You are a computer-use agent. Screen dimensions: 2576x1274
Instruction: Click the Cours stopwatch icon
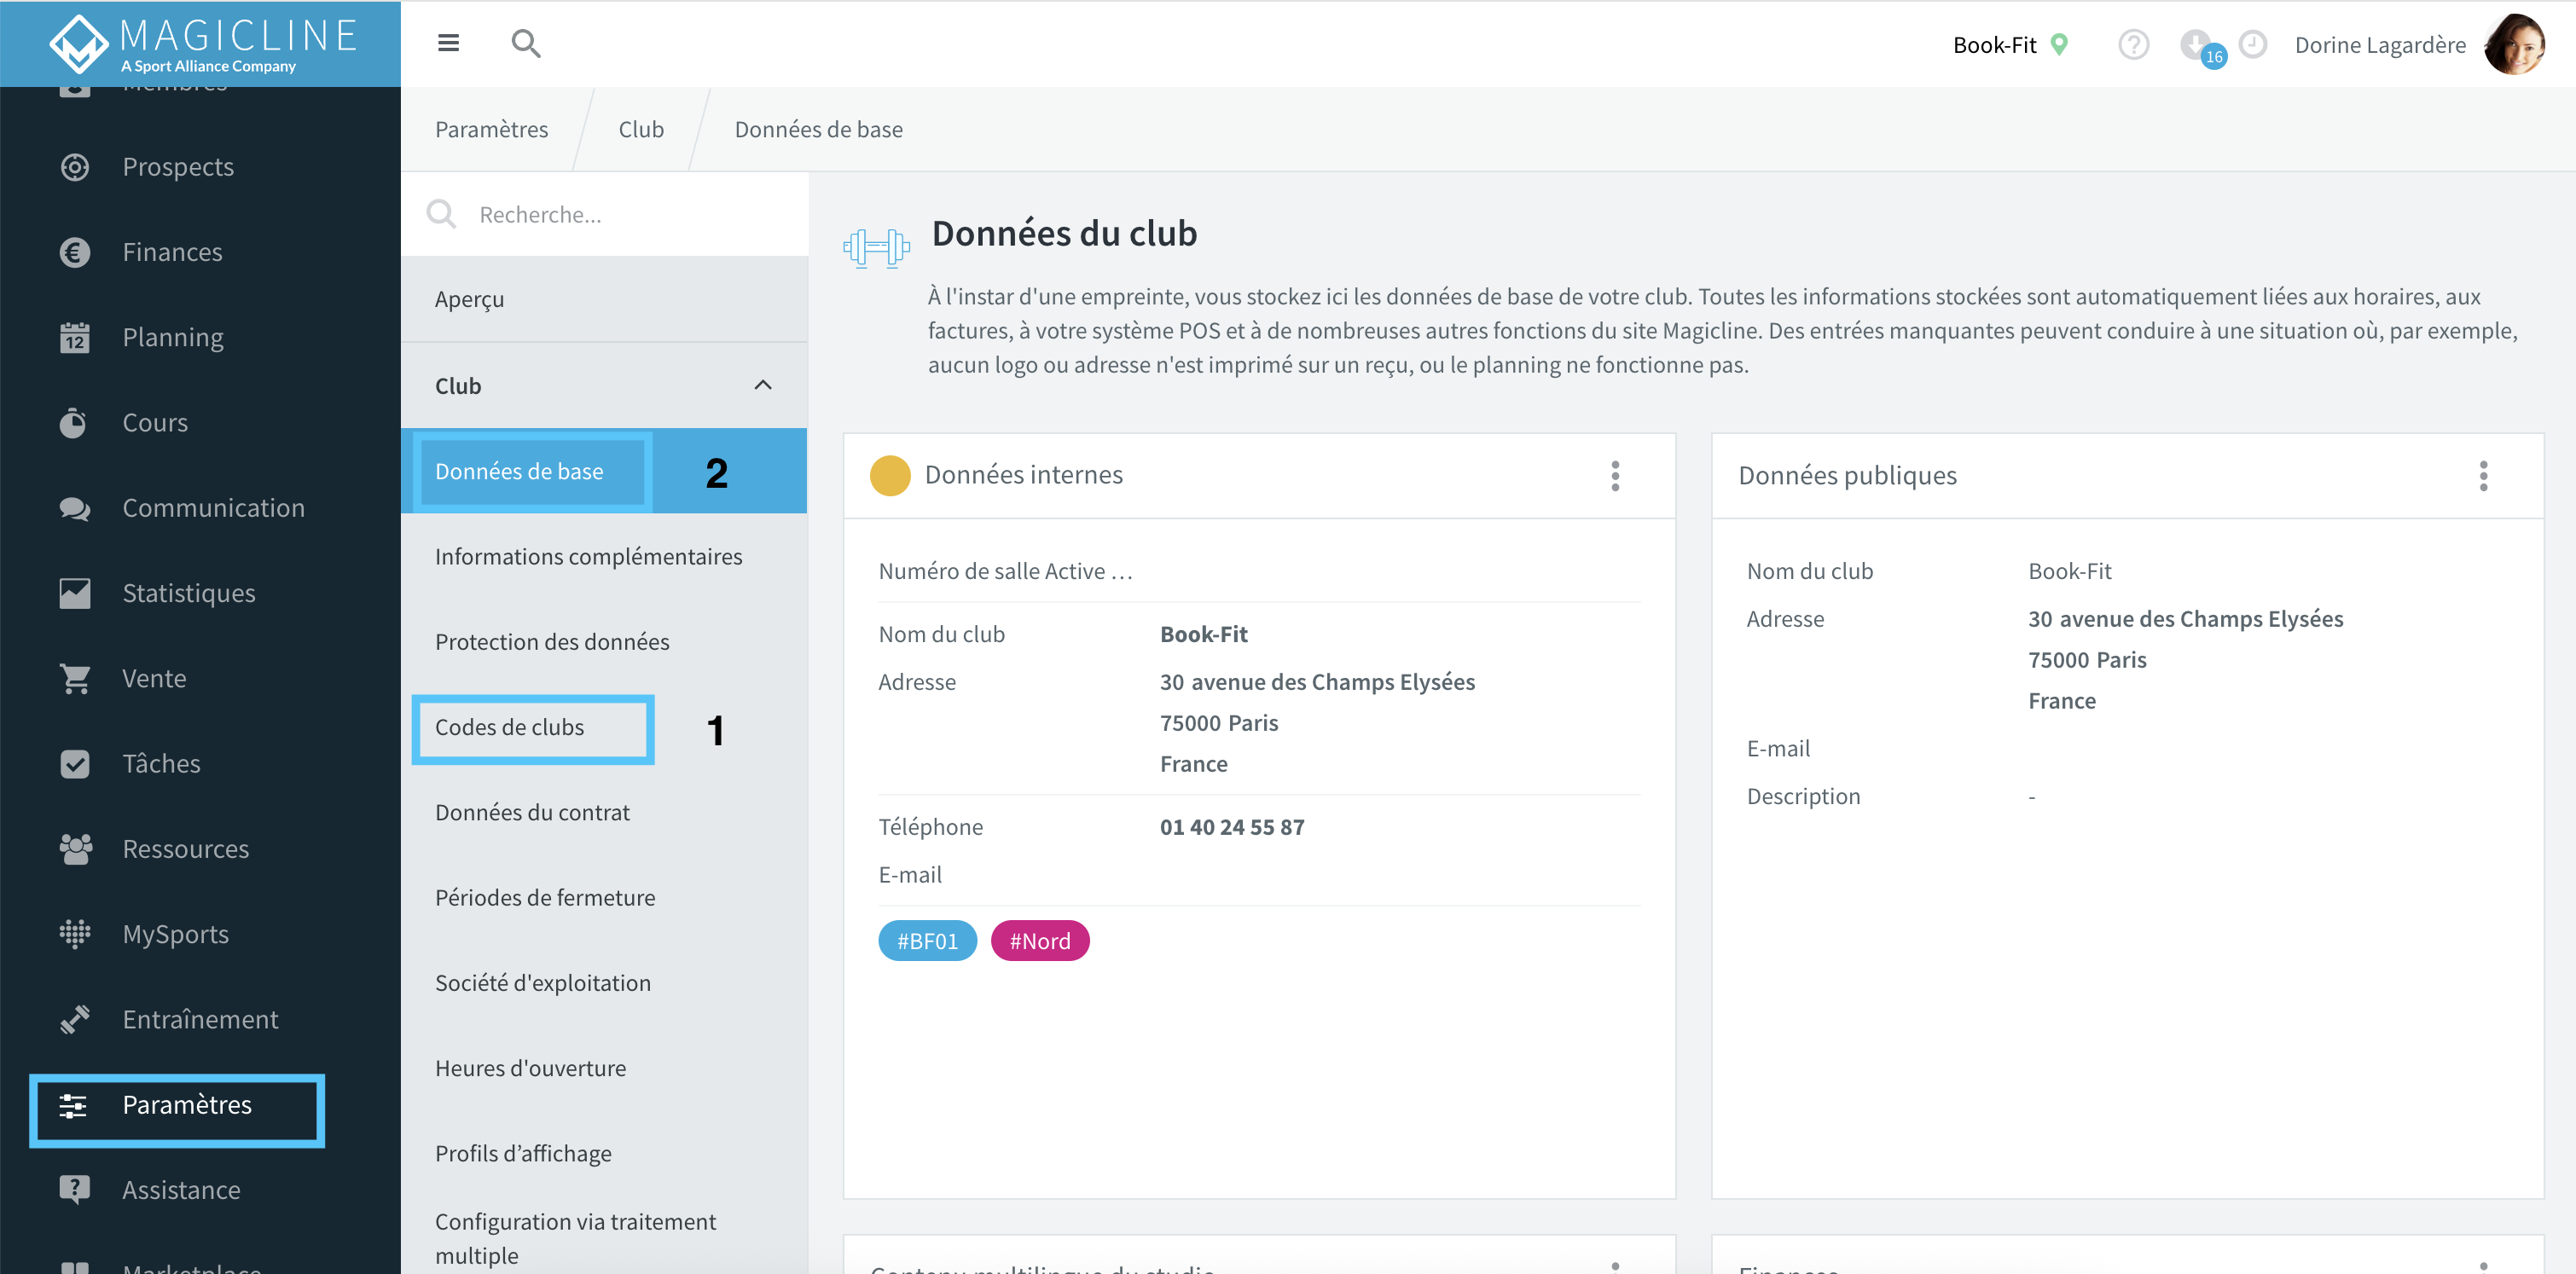coord(74,422)
